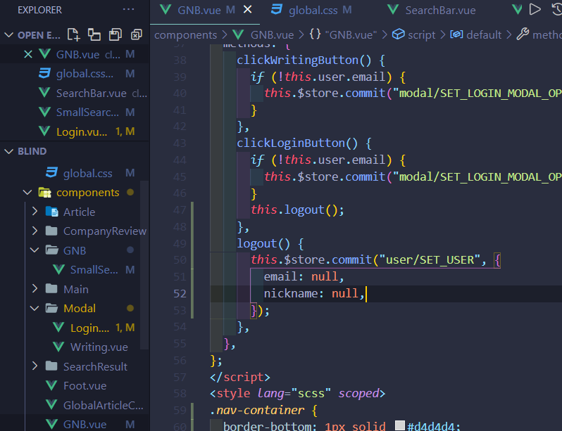Click components breadcrumb segment
Image resolution: width=562 pixels, height=431 pixels.
coord(185,35)
